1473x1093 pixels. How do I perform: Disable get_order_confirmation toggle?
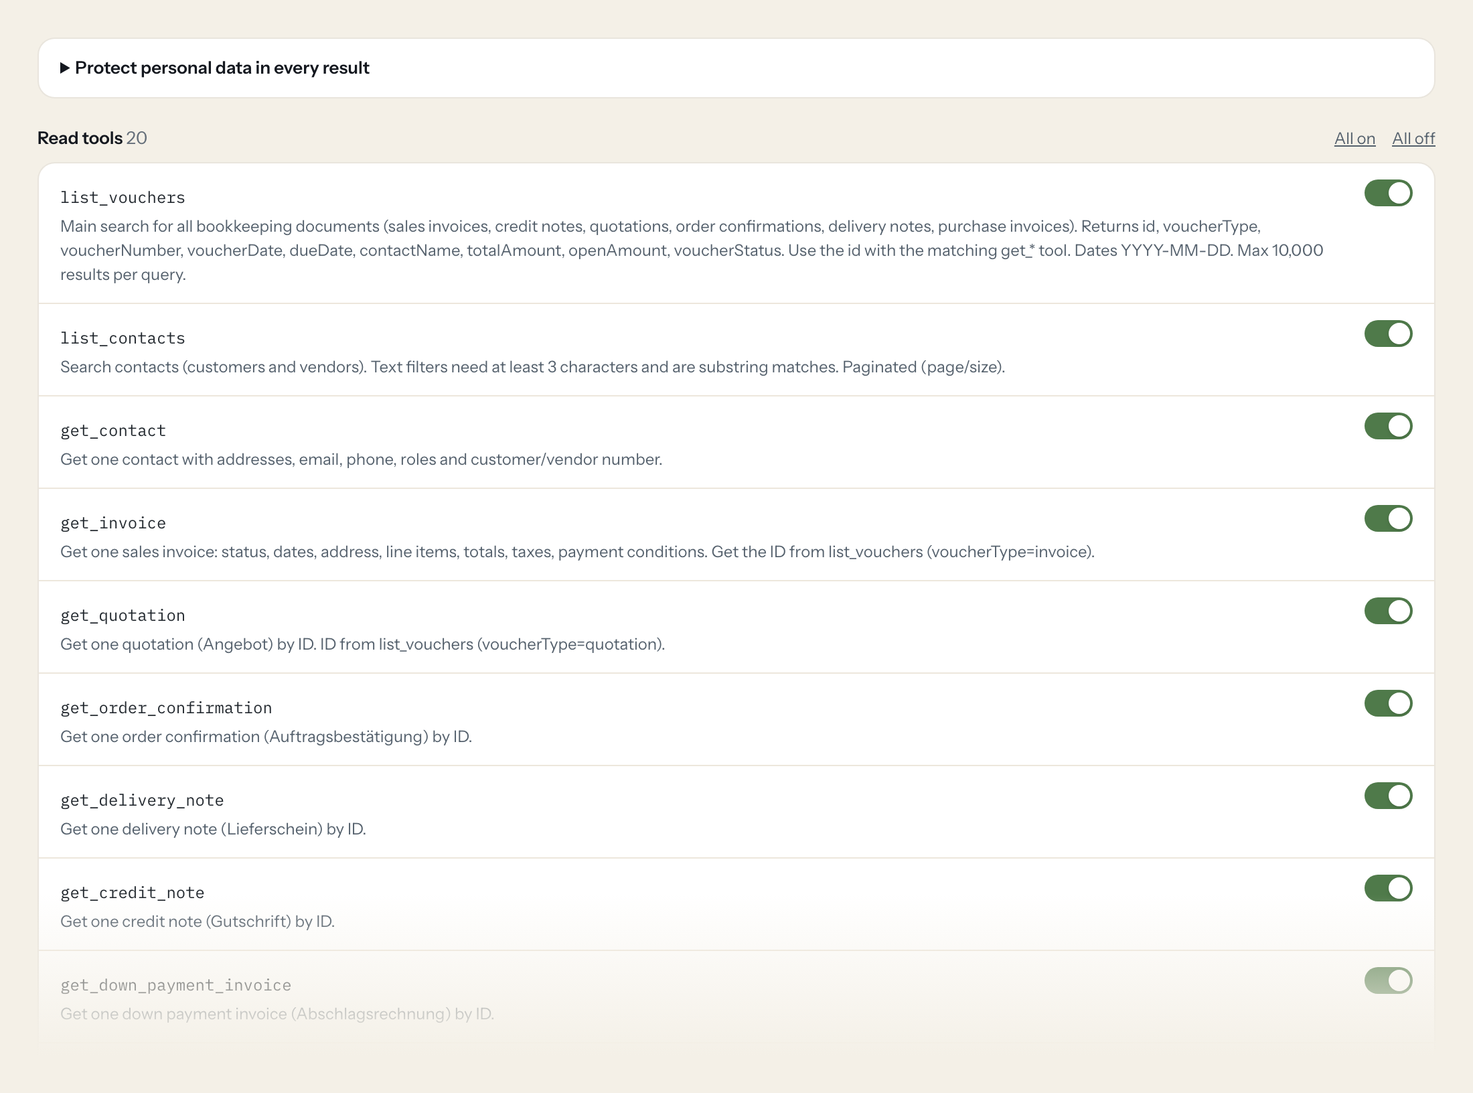[1389, 703]
